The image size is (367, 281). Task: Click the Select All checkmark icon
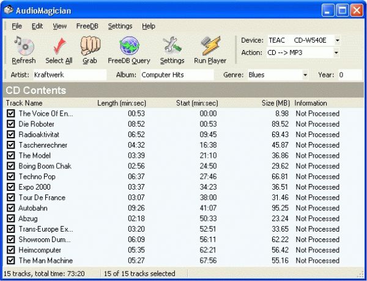coord(59,46)
